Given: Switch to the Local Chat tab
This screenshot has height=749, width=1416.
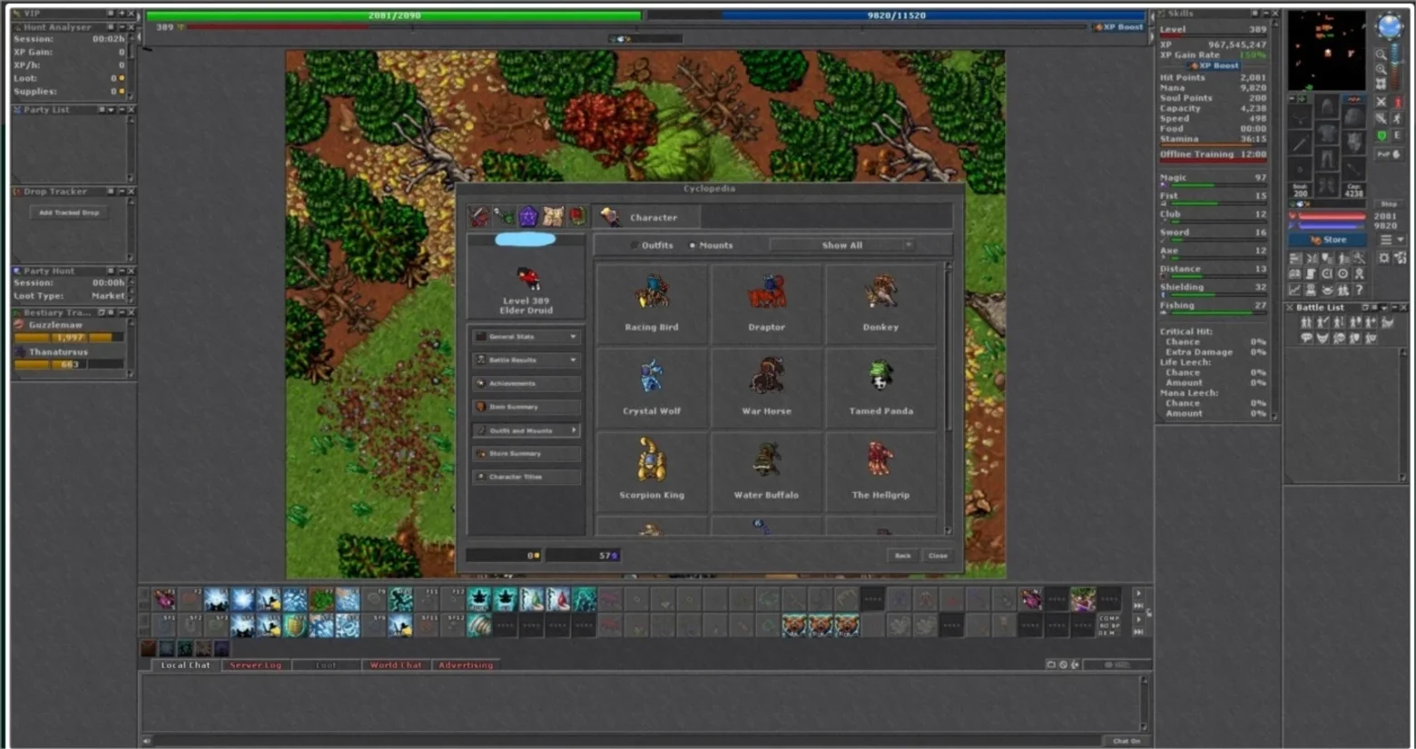Looking at the screenshot, I should point(185,665).
